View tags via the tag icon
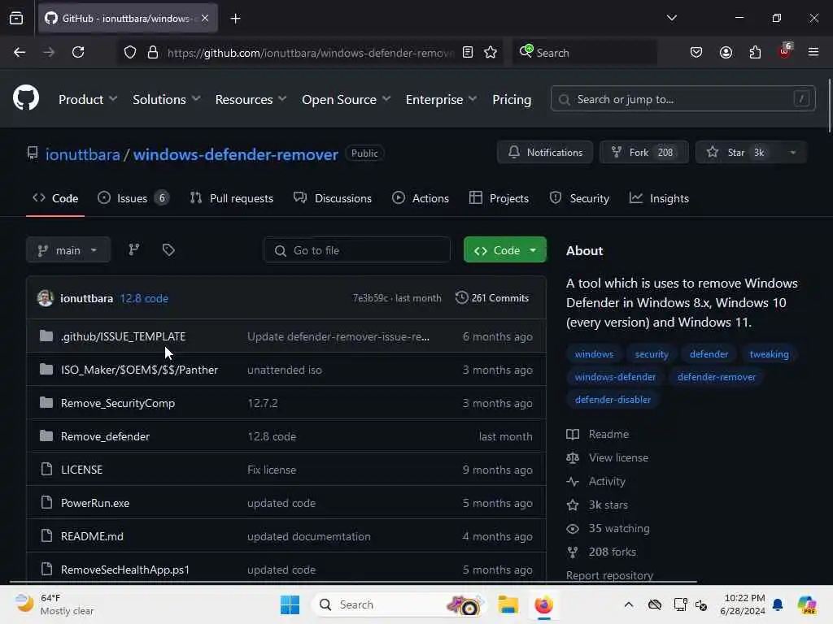 coord(168,249)
